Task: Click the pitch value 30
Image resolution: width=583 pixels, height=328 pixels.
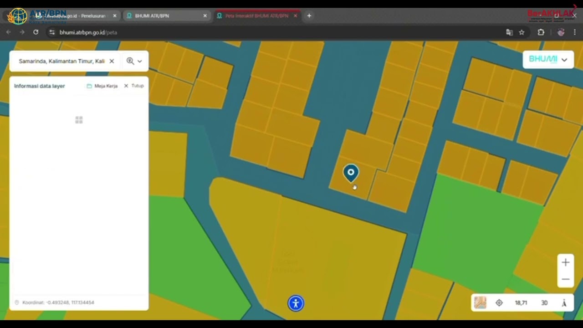Action: pos(544,303)
